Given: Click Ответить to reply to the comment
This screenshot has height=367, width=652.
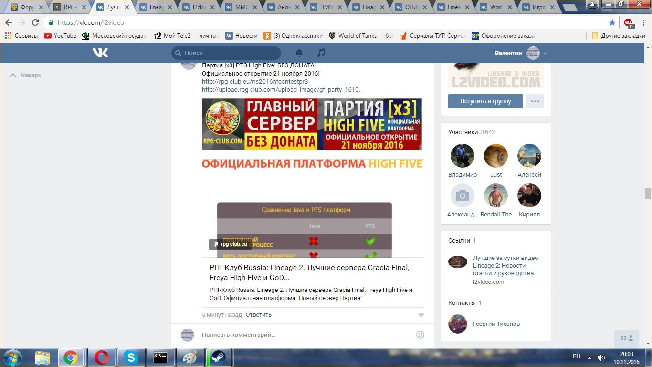Looking at the screenshot, I should click(x=259, y=315).
